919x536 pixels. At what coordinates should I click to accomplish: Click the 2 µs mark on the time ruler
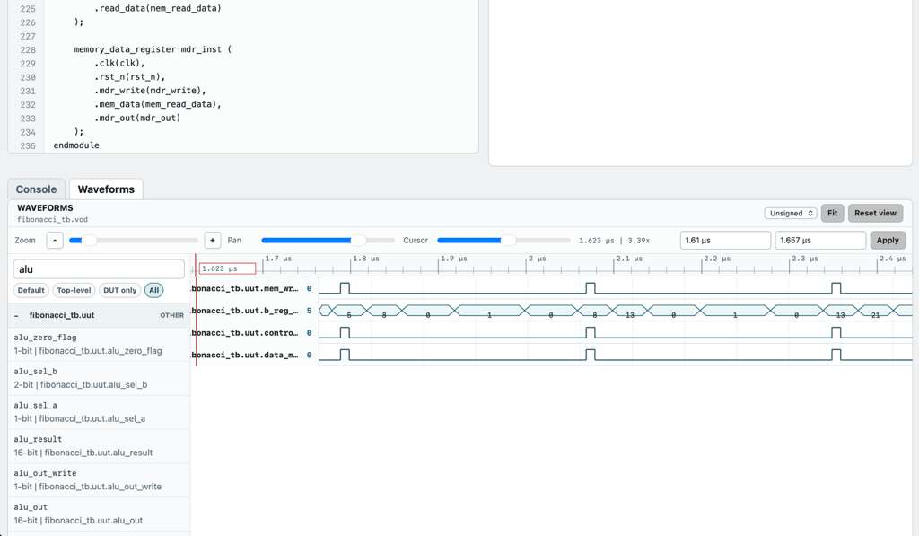click(x=537, y=259)
